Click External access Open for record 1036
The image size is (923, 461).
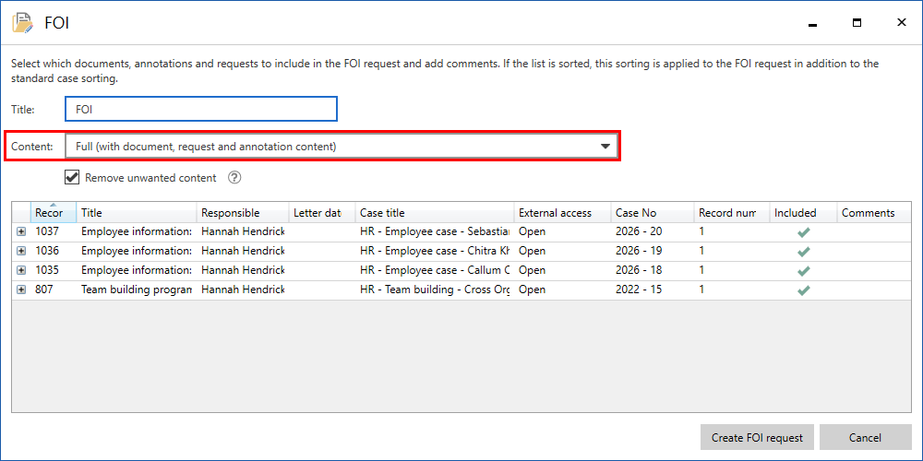[x=533, y=251]
